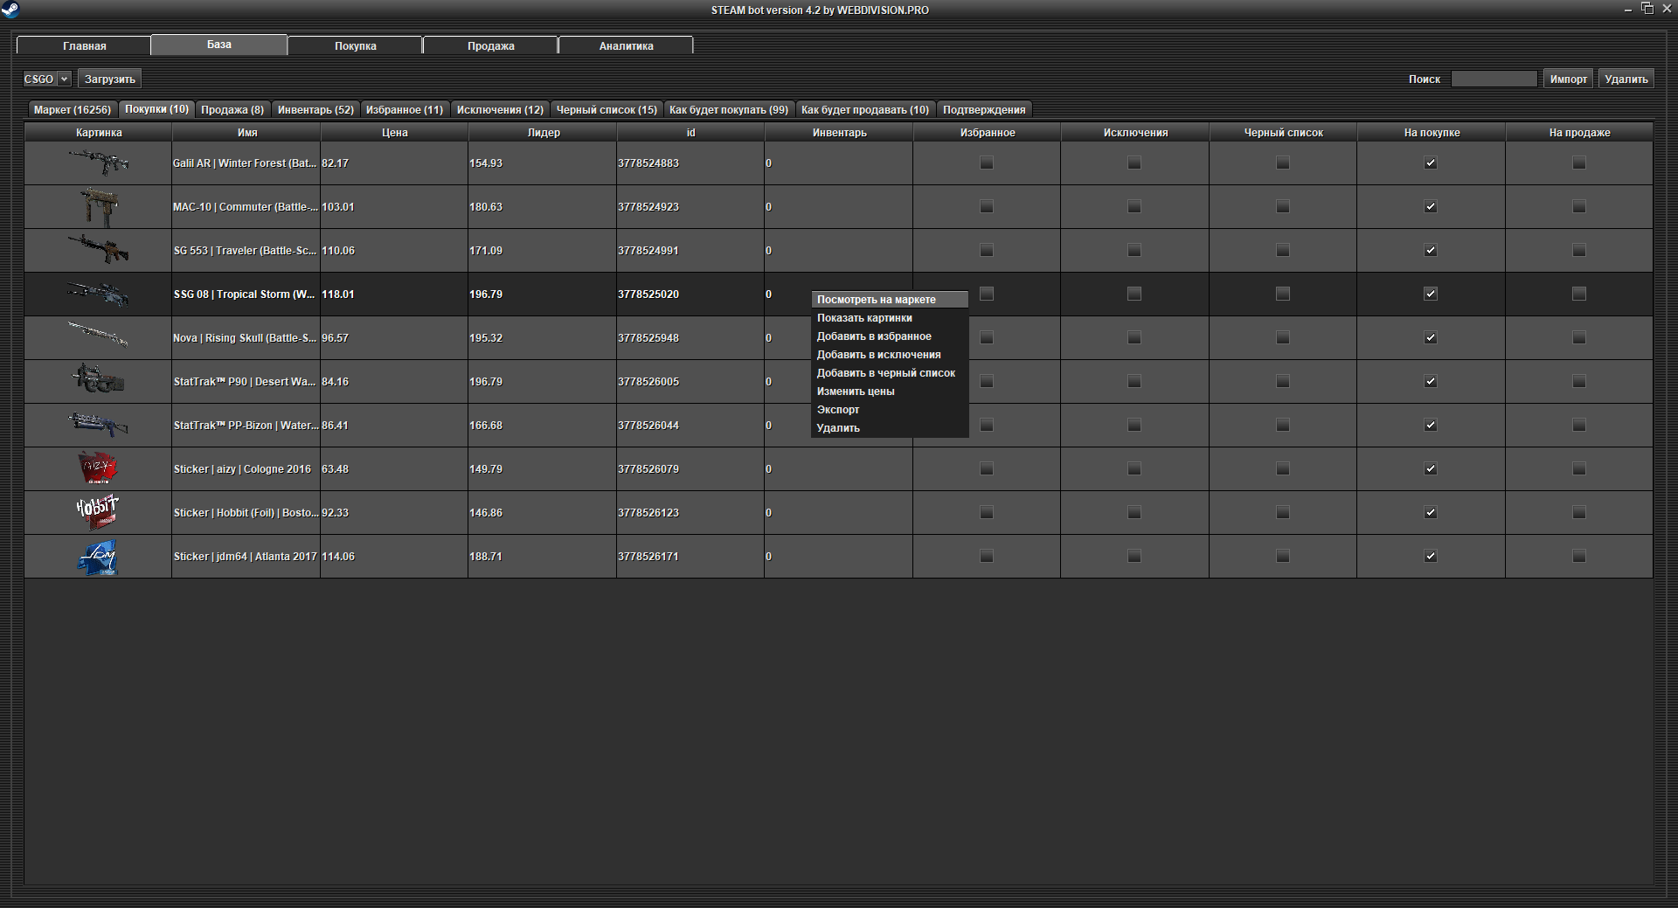Click the 'Импорт' button
The image size is (1678, 908).
(1568, 79)
